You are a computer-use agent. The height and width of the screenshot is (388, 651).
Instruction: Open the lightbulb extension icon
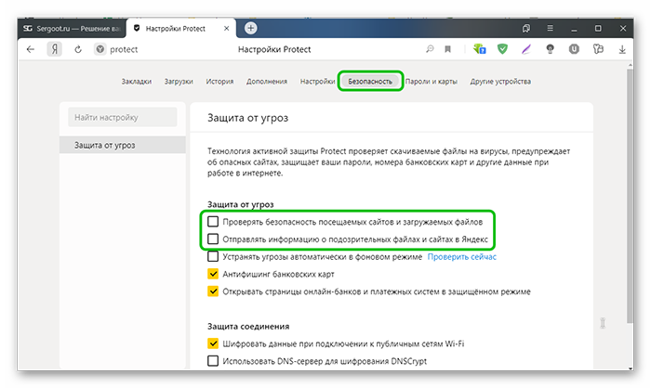(x=551, y=49)
